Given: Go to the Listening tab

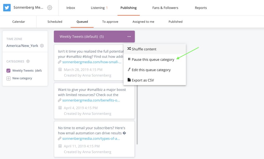Looking at the screenshot, I should pyautogui.click(x=98, y=8).
